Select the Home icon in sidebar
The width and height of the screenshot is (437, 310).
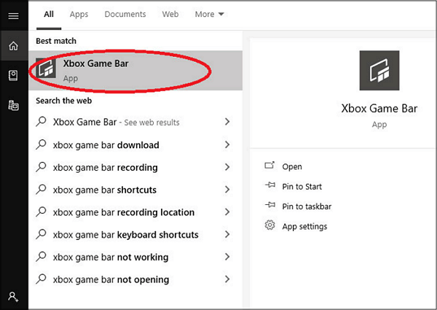[13, 46]
